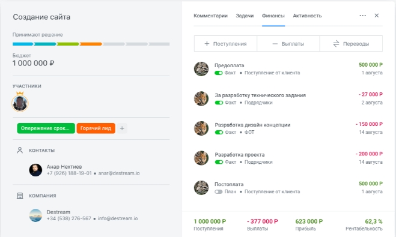
Task: Click email anar@destream.io
Action: (119, 173)
